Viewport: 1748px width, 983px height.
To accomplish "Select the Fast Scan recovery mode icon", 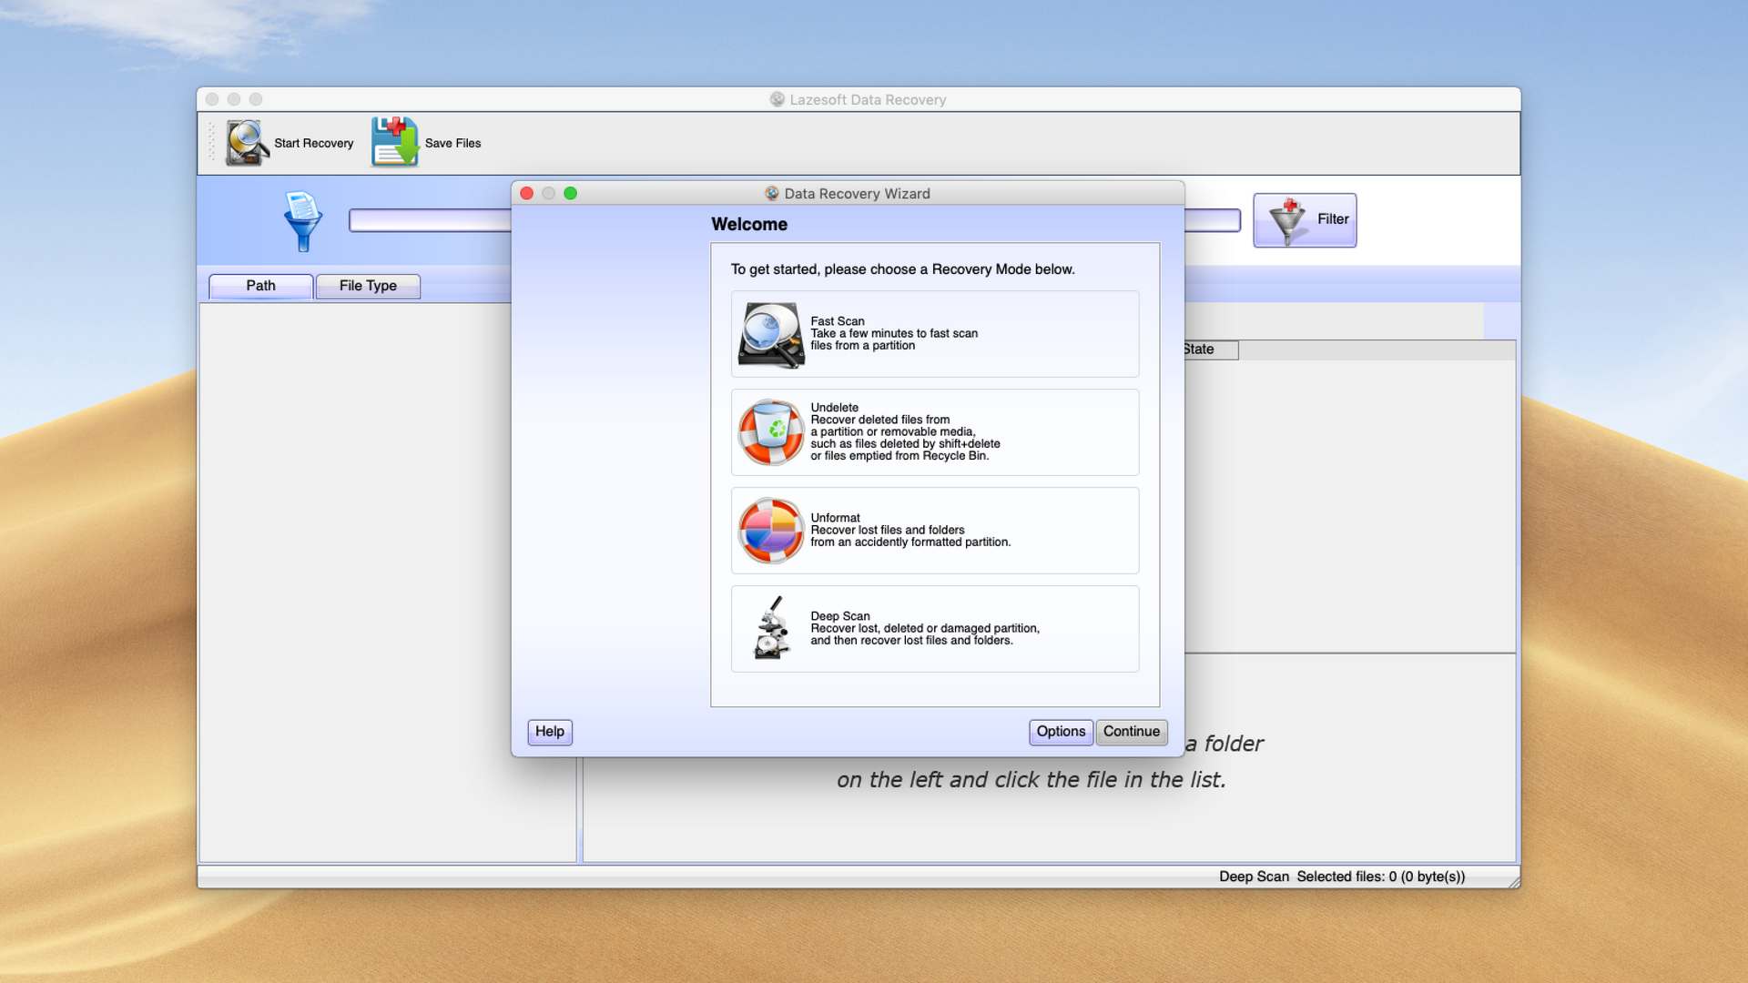I will 769,334.
